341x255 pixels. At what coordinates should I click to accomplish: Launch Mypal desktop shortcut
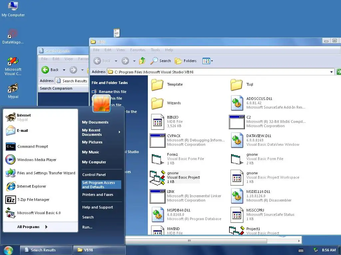coord(13,91)
